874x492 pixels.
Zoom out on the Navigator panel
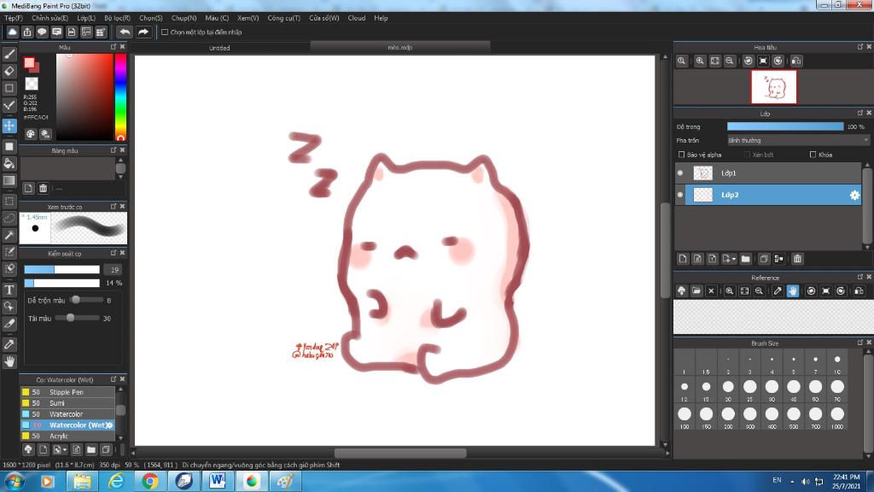pos(730,61)
